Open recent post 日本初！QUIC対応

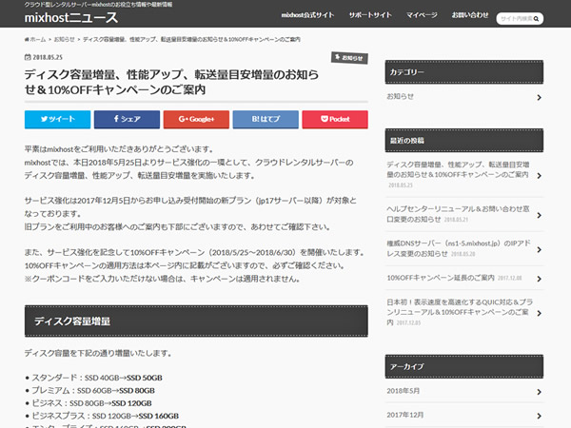tap(460, 312)
